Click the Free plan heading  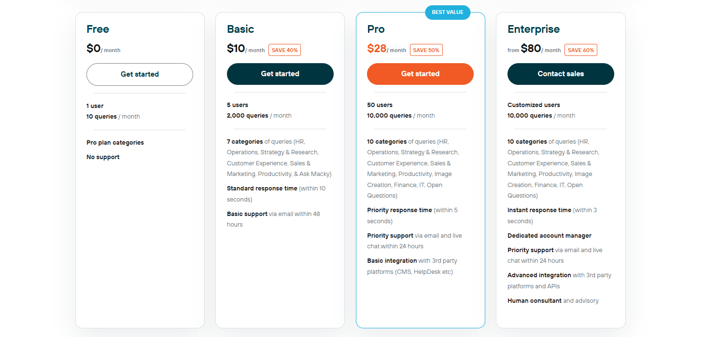pos(98,29)
